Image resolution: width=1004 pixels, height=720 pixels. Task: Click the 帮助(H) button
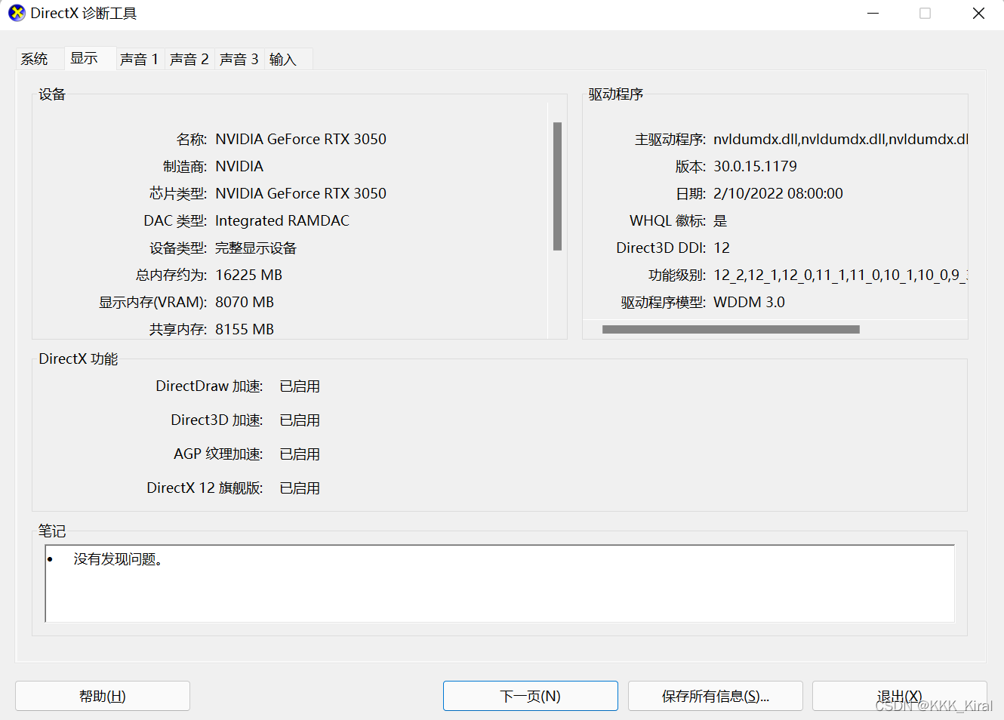click(103, 696)
